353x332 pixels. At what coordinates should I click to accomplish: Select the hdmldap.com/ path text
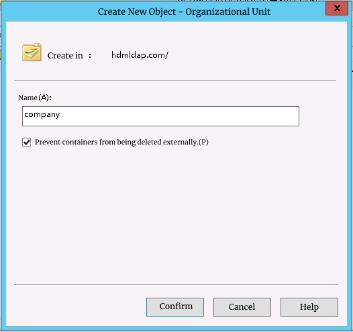click(140, 55)
